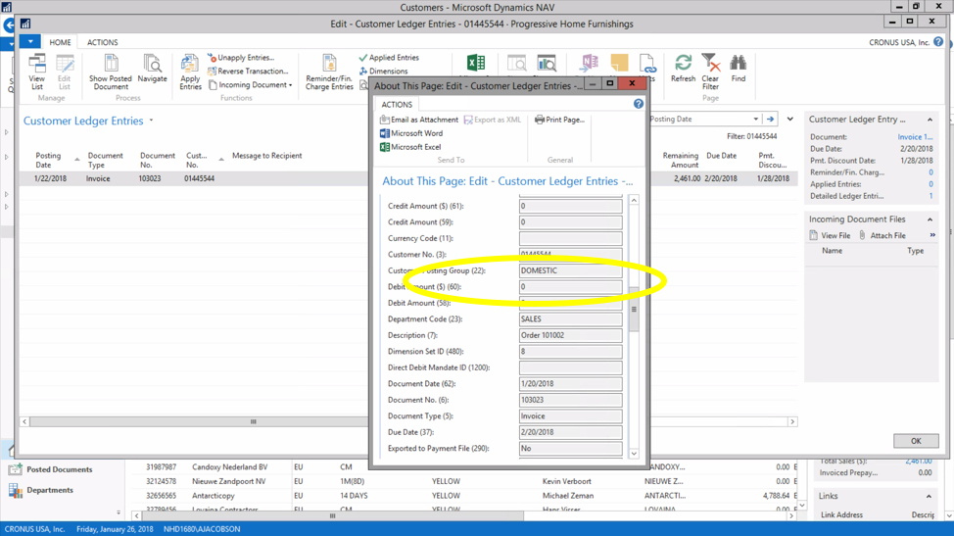
Task: Click the Links document icon
Action: 647,64
